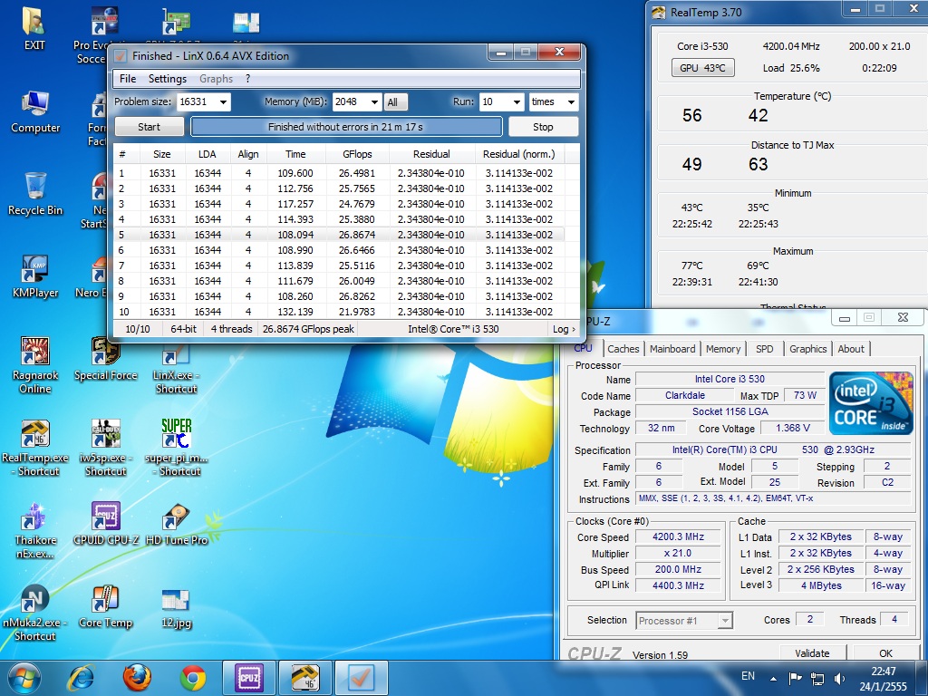Viewport: 928px width, 696px height.
Task: Select LinX result row 5
Action: tap(340, 235)
